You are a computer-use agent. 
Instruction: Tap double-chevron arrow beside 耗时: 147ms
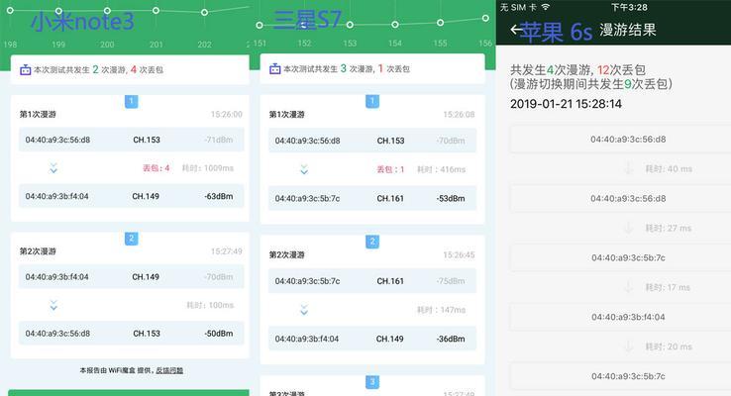point(304,310)
